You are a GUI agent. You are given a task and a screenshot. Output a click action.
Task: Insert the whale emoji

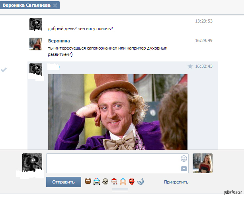click(140, 182)
